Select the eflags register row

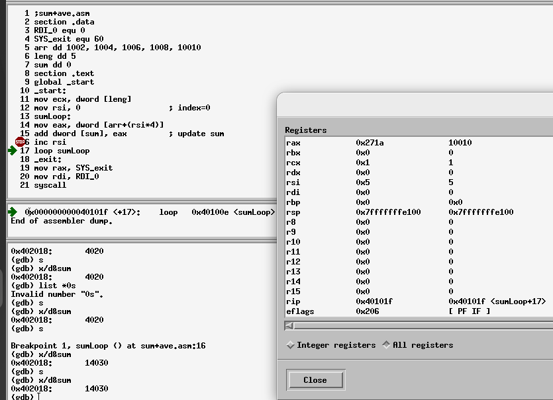click(419, 311)
